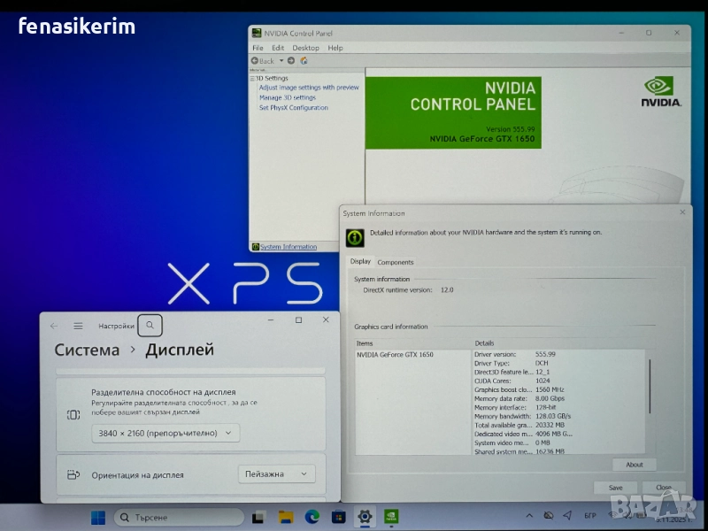The height and width of the screenshot is (531, 708).
Task: Open the 3840 × 2160 resolution dropdown
Action: 165,434
